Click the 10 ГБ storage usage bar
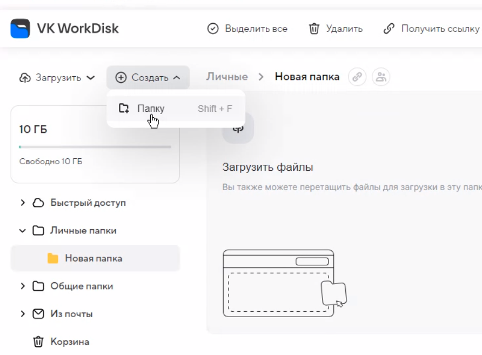This screenshot has height=355, width=482. [x=95, y=147]
